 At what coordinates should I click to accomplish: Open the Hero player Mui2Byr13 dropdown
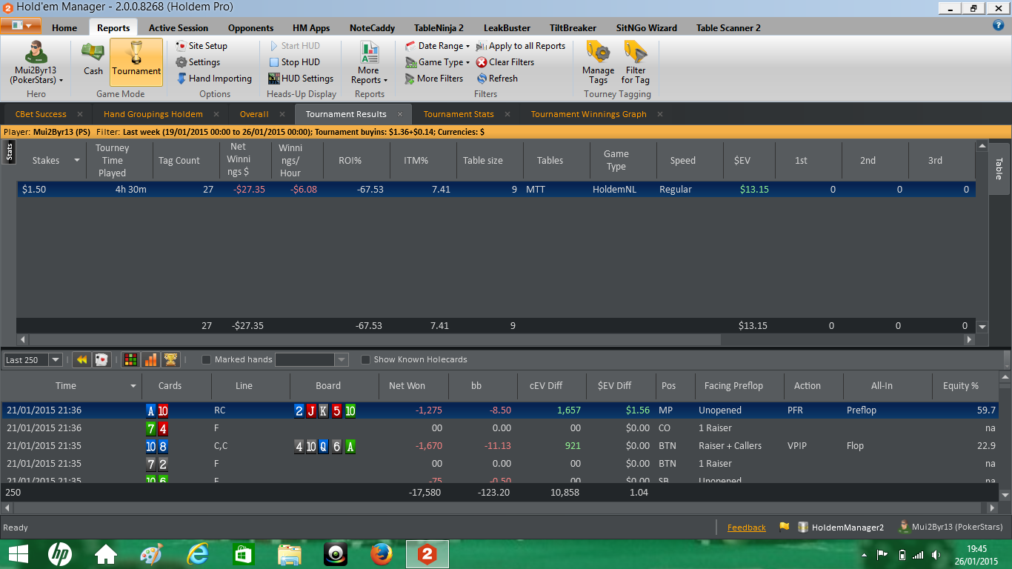pos(36,62)
